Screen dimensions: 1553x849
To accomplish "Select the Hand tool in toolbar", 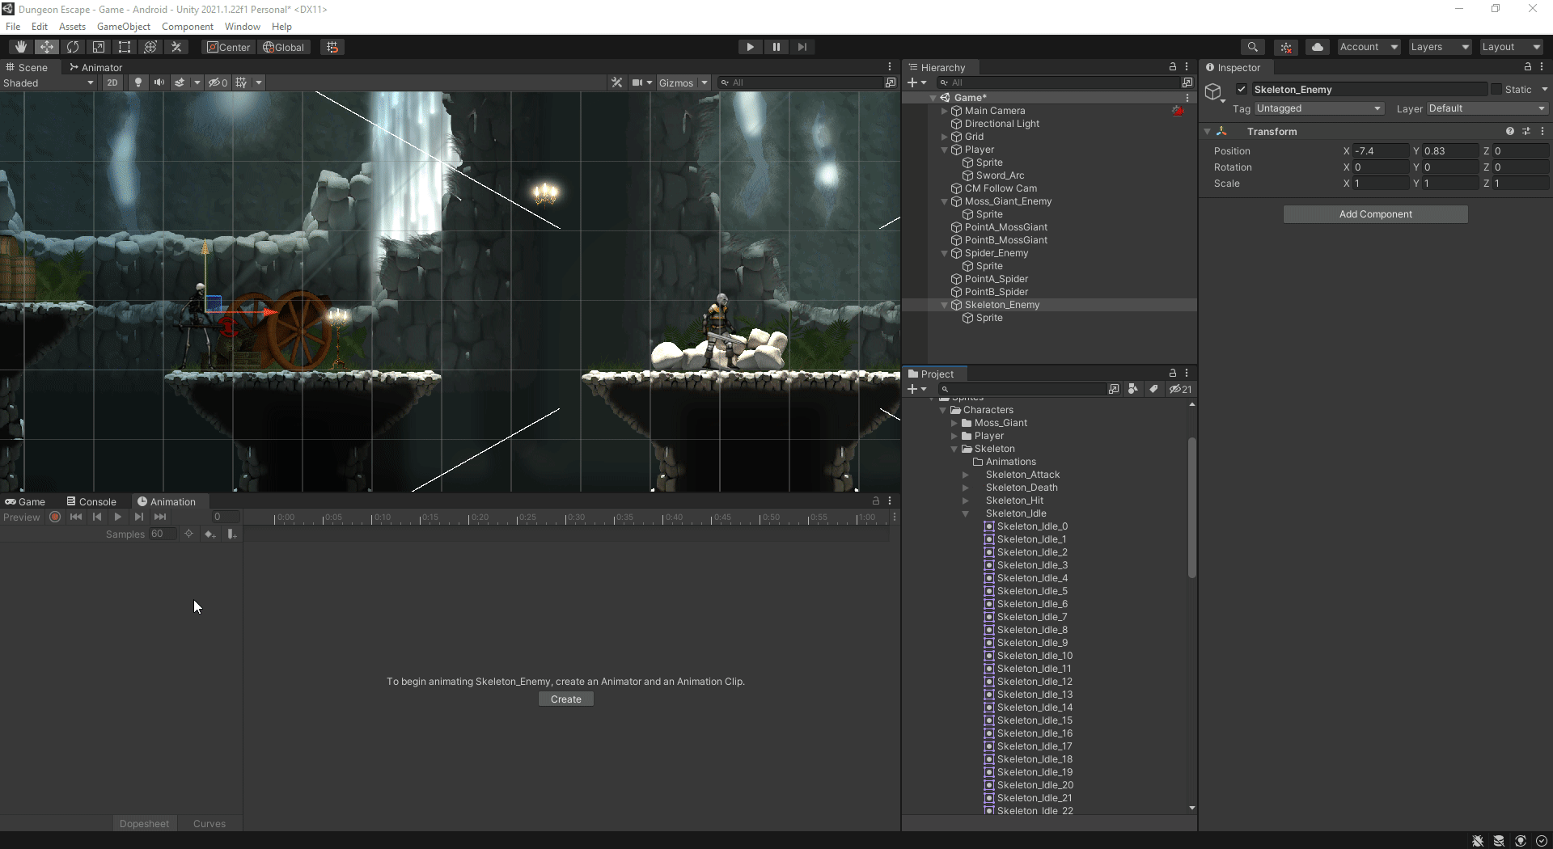I will click(x=21, y=47).
